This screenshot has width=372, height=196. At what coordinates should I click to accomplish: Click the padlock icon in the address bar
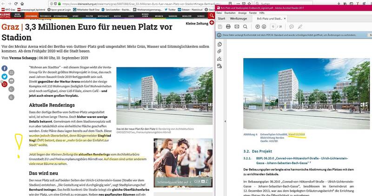[59, 4]
